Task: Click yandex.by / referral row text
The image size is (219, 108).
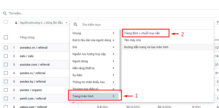Action: coord(33,82)
